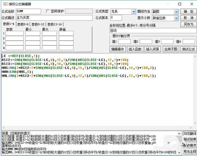The image size is (197, 156).
Task: Open the 编辑操作 menu button
Action: click(118, 49)
